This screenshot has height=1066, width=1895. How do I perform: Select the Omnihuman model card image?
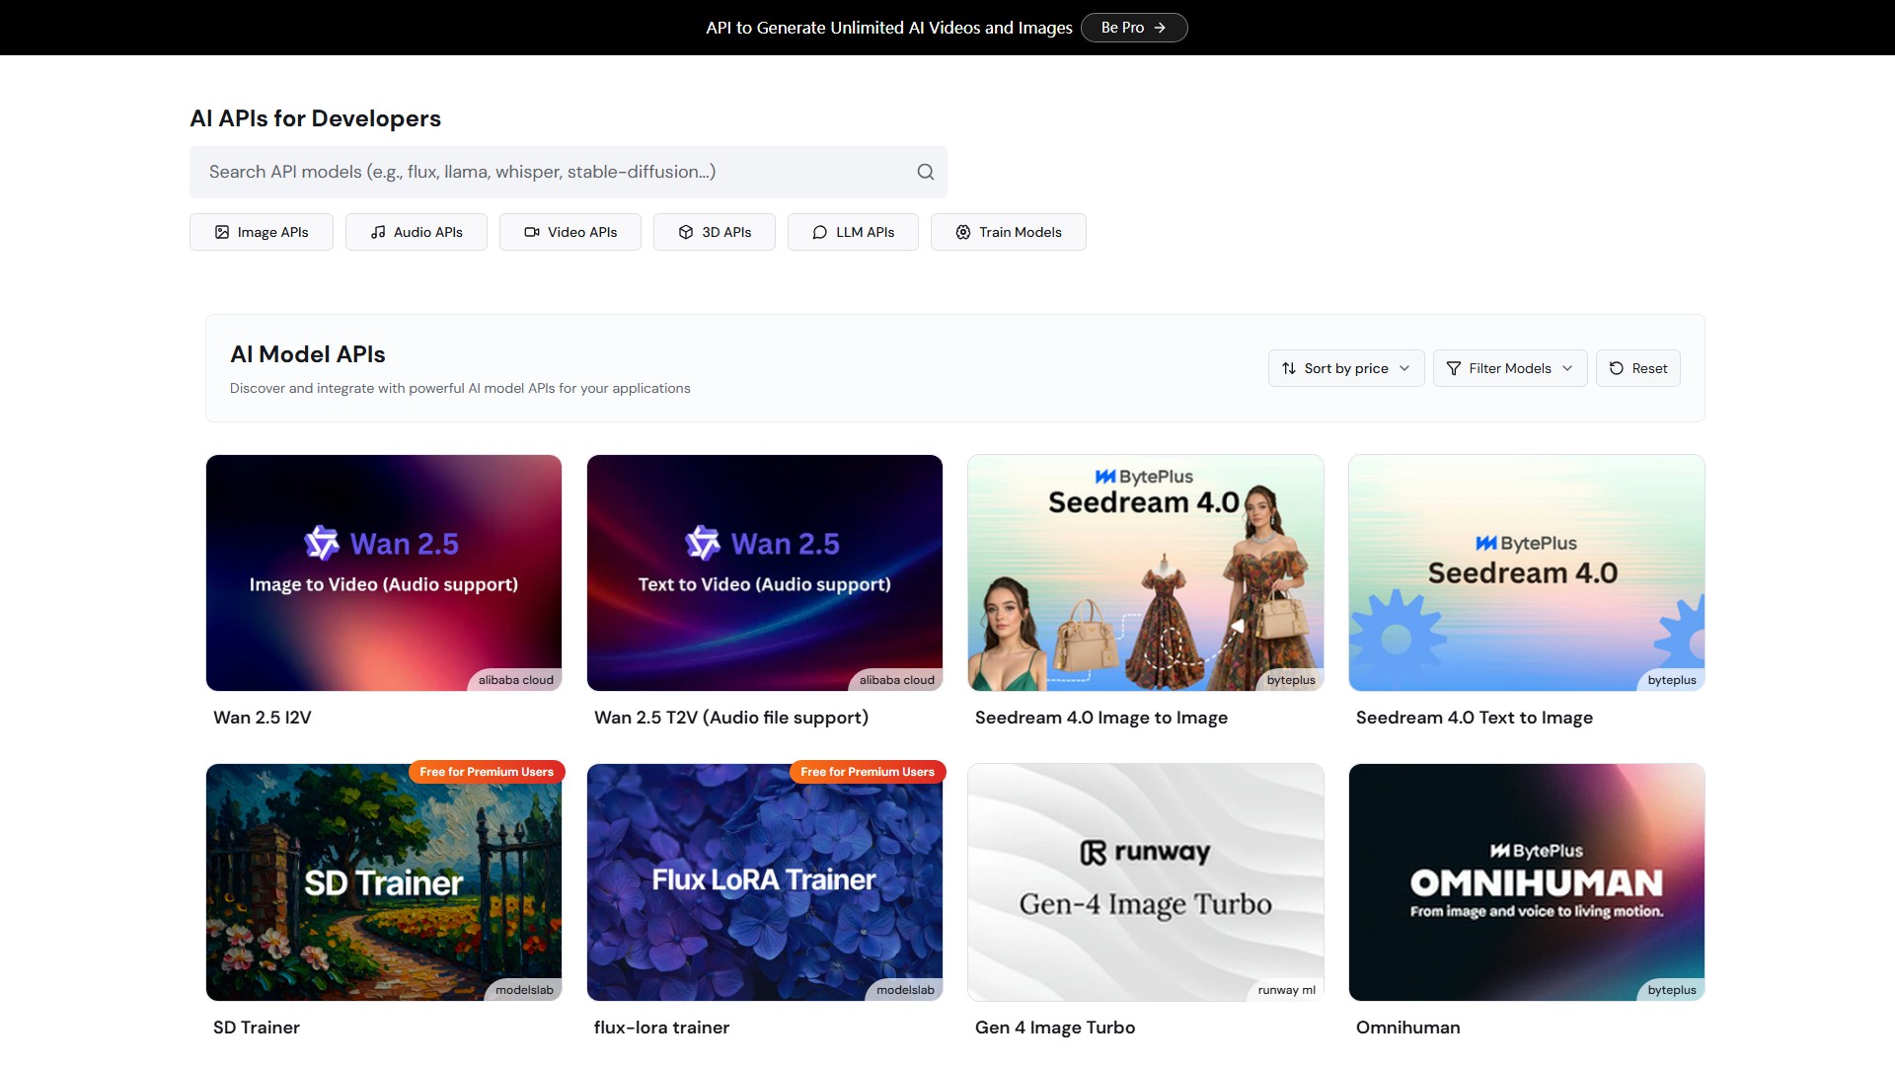tap(1526, 881)
